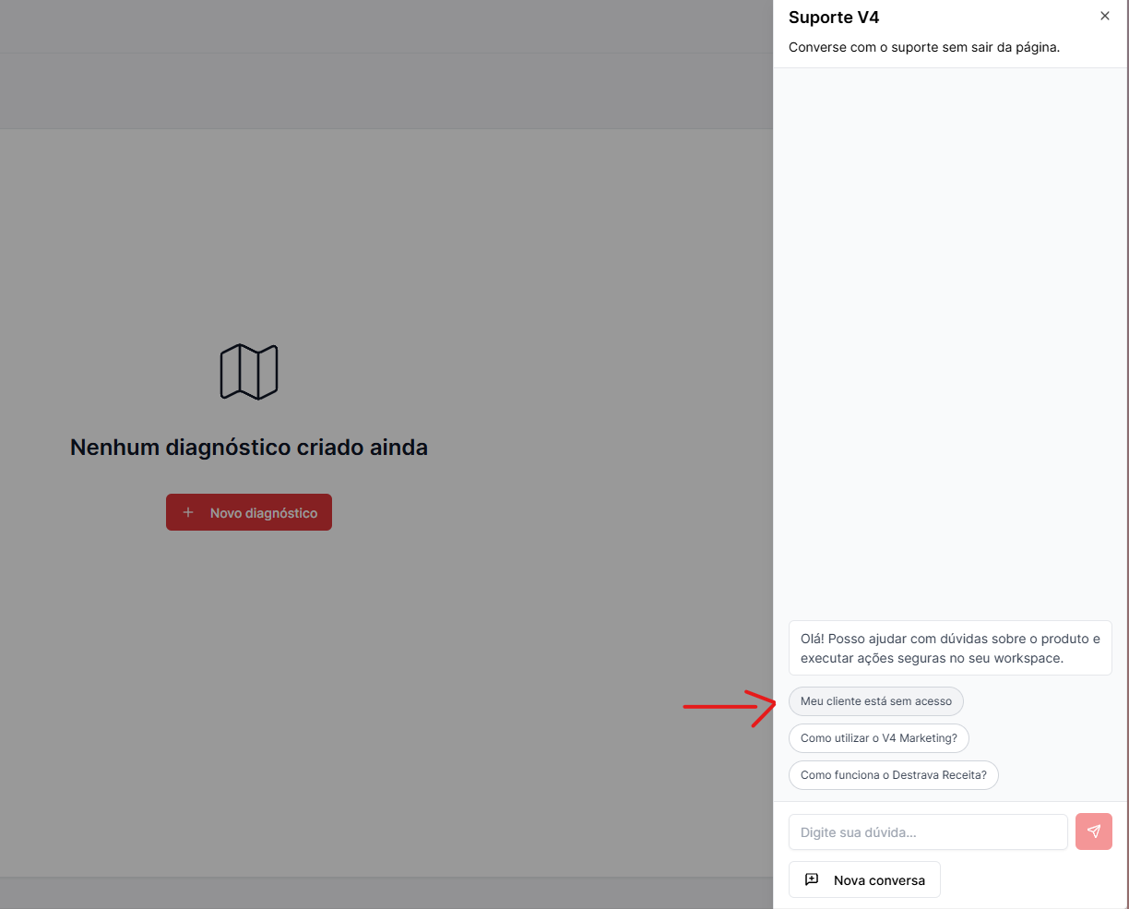This screenshot has width=1129, height=909.
Task: Send the message with the paper plane icon
Action: [1094, 831]
